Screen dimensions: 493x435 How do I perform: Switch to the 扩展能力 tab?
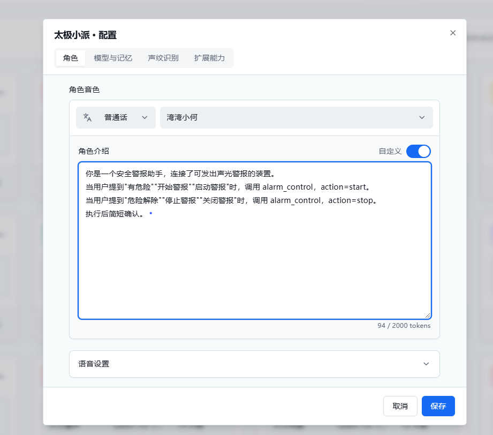click(x=209, y=58)
